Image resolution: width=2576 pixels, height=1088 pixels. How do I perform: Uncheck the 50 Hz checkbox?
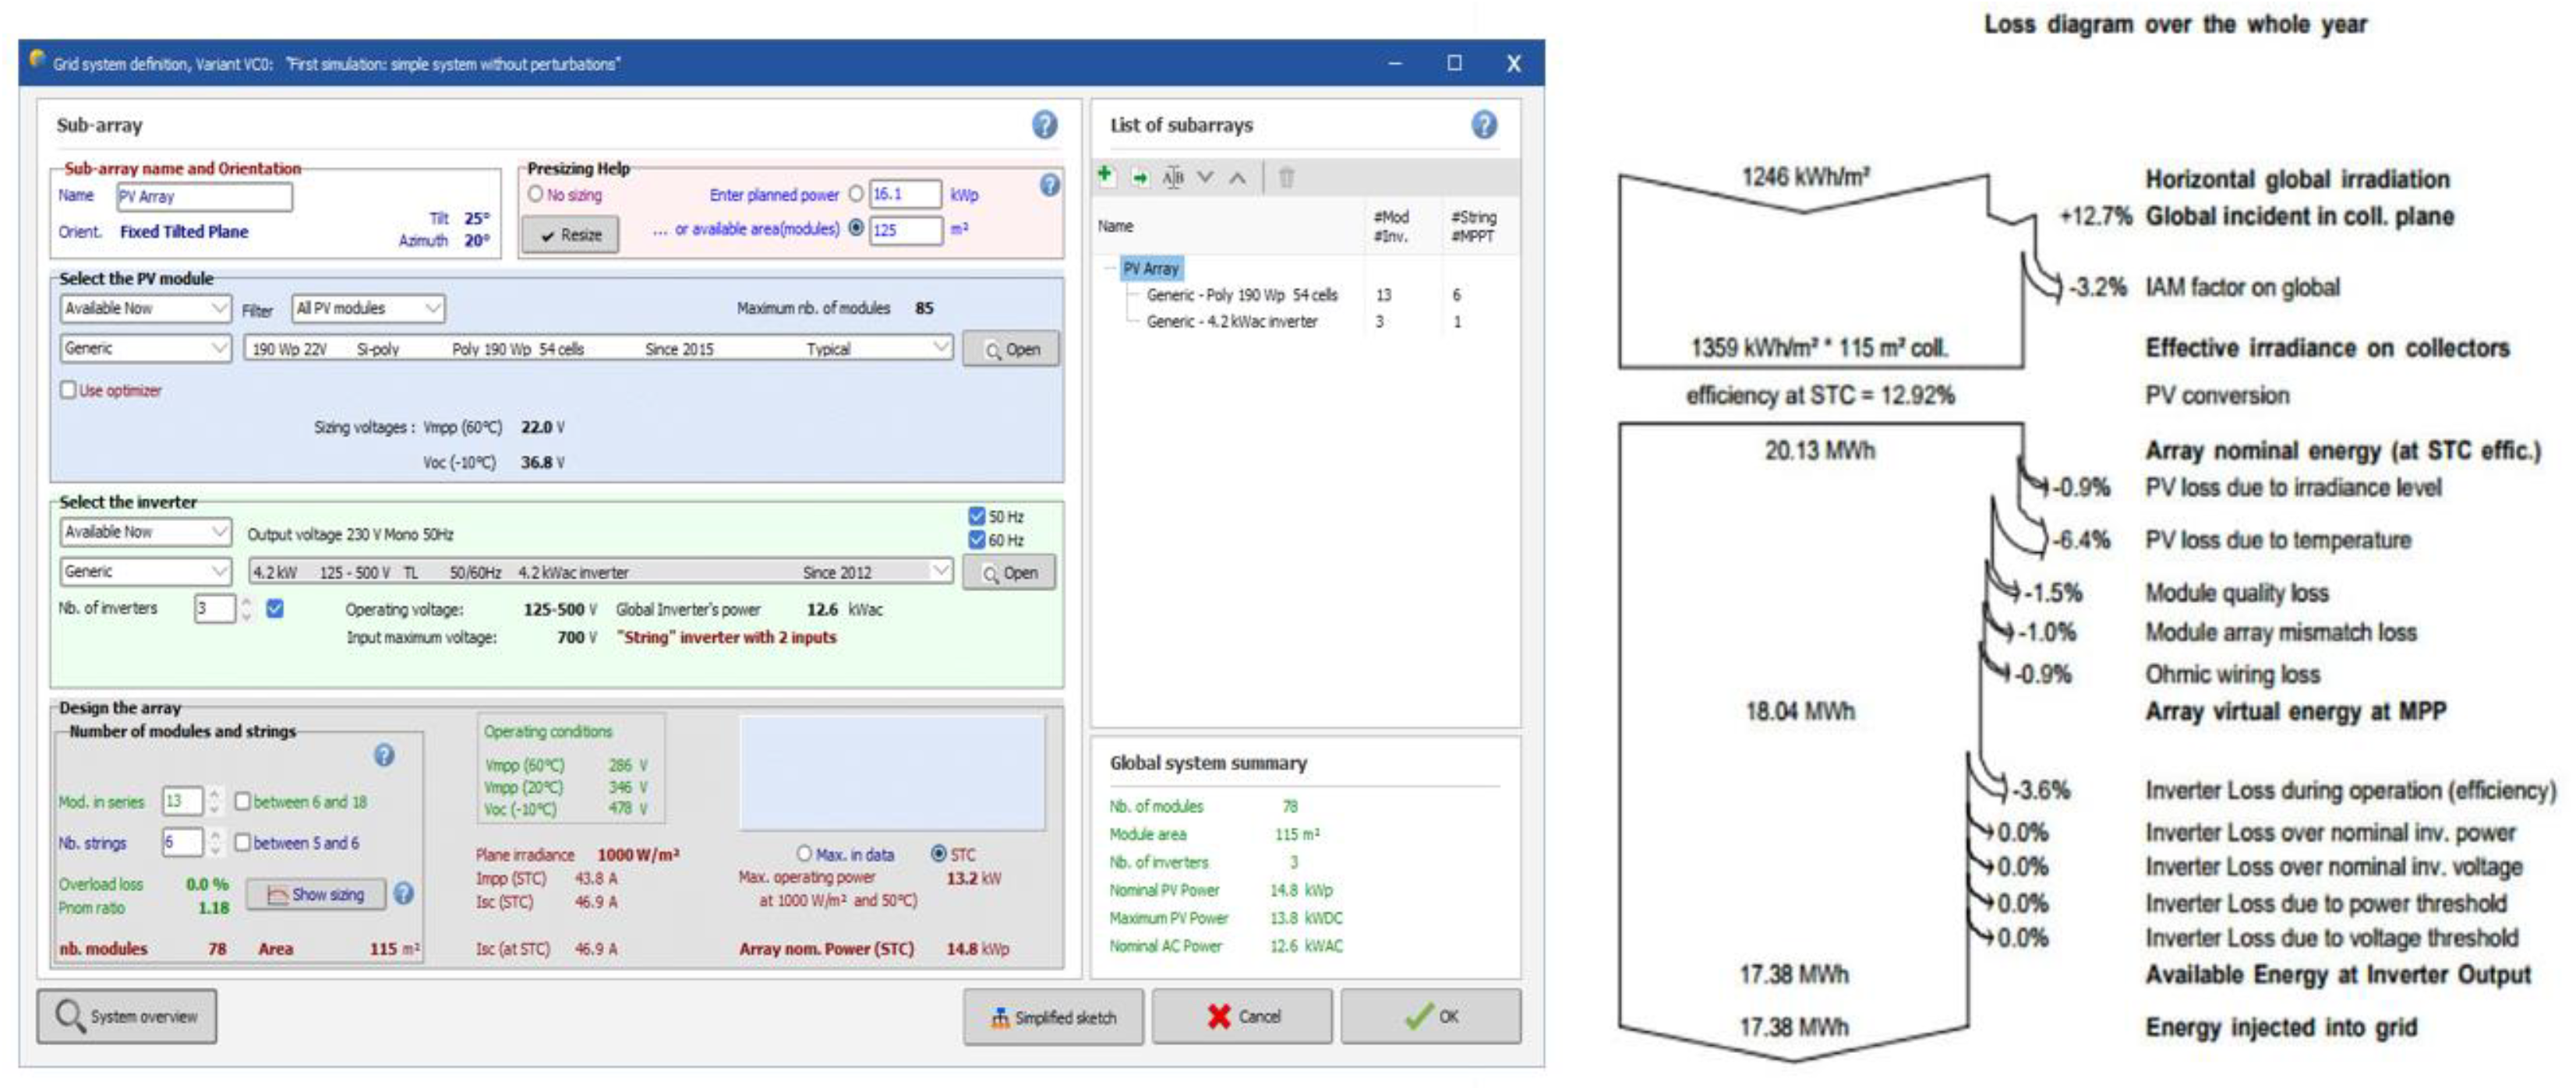[977, 516]
